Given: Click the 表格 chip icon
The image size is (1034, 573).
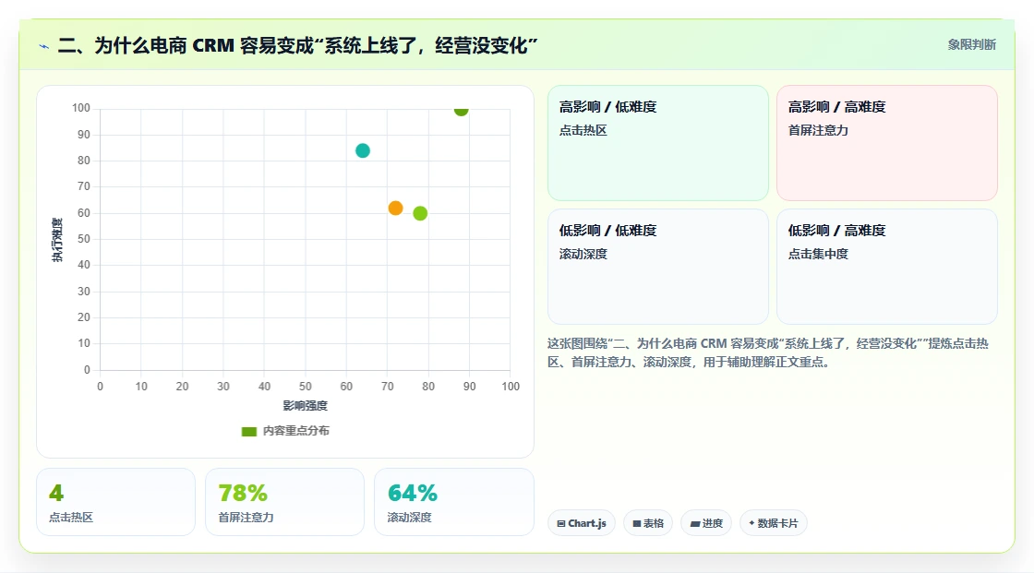Looking at the screenshot, I should tap(637, 523).
